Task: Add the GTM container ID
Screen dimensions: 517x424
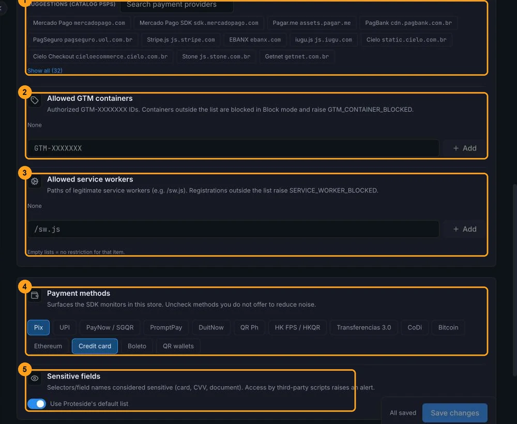Action: pos(465,148)
